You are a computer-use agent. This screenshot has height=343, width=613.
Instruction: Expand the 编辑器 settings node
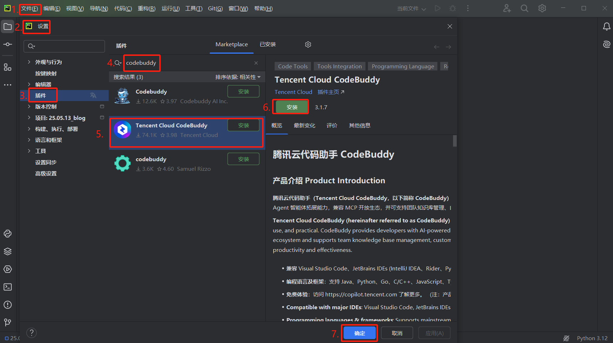click(29, 84)
